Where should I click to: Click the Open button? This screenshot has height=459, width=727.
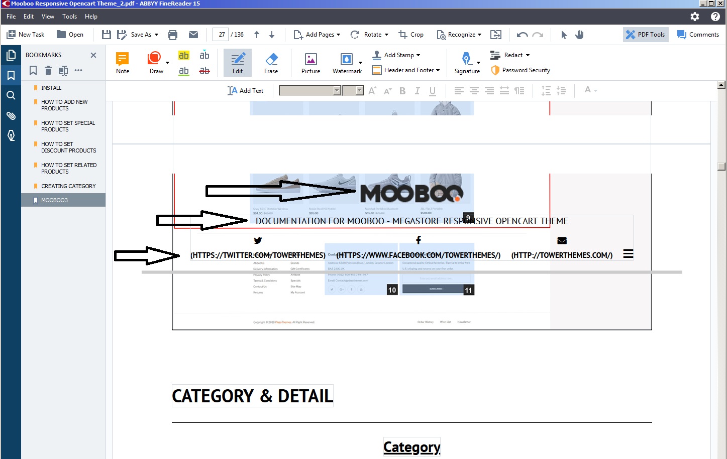pyautogui.click(x=70, y=35)
